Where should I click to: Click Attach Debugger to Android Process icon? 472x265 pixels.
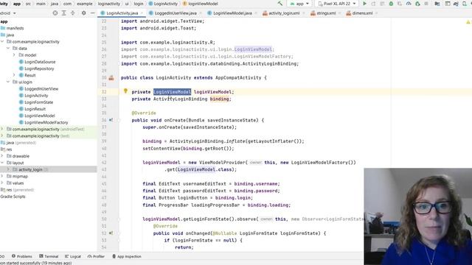tap(417, 4)
